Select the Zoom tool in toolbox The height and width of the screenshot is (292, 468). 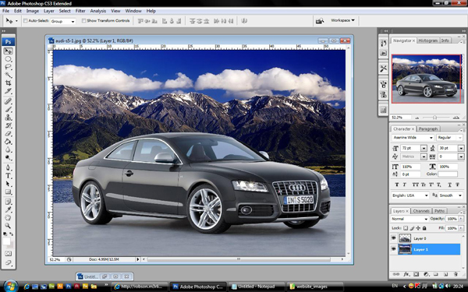point(8,226)
